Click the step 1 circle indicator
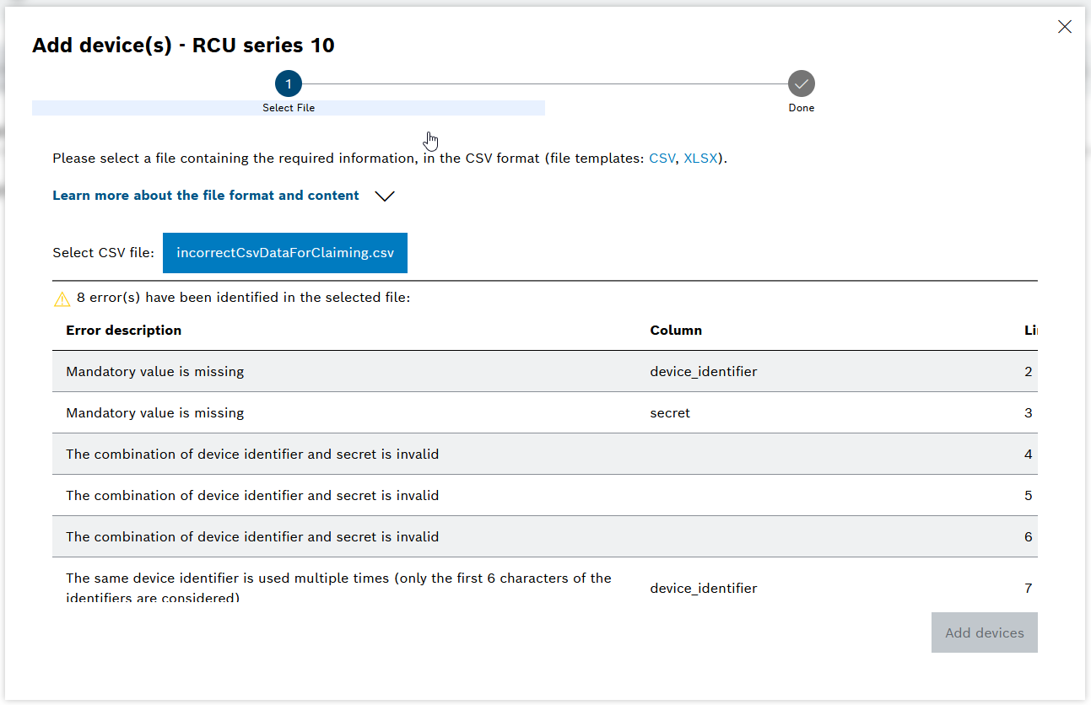 pos(289,83)
